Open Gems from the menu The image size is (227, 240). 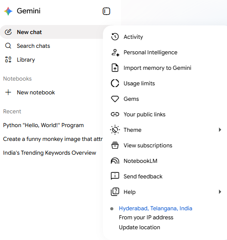(165, 99)
